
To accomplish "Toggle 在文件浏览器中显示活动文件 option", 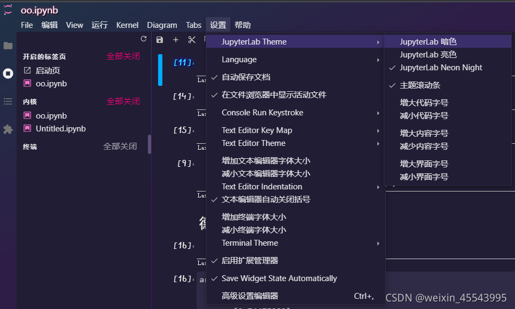I will [296, 95].
